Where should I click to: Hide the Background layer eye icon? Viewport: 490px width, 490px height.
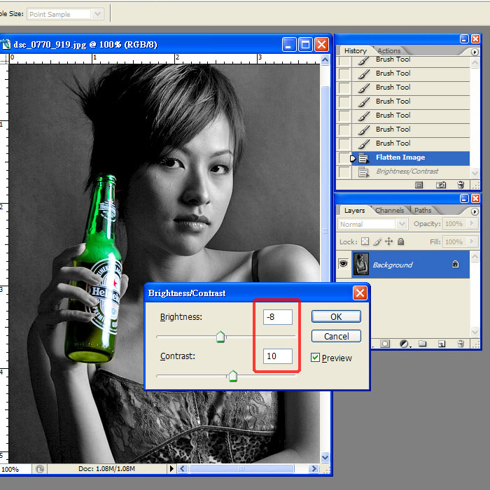pos(344,264)
